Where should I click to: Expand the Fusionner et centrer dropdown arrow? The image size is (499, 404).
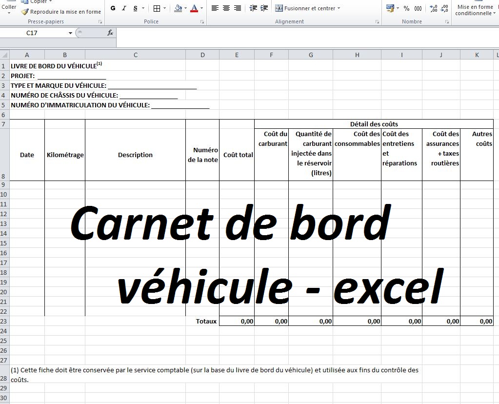(x=339, y=8)
